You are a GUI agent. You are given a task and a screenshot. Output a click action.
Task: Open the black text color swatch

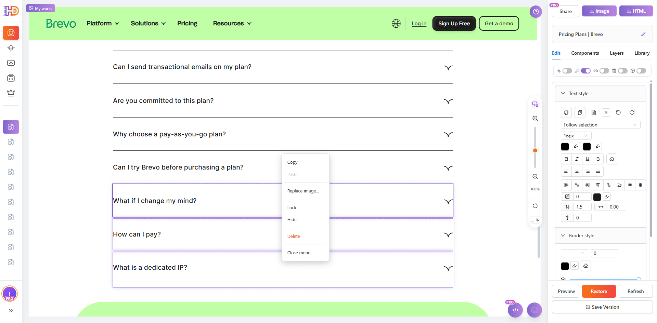[565, 147]
